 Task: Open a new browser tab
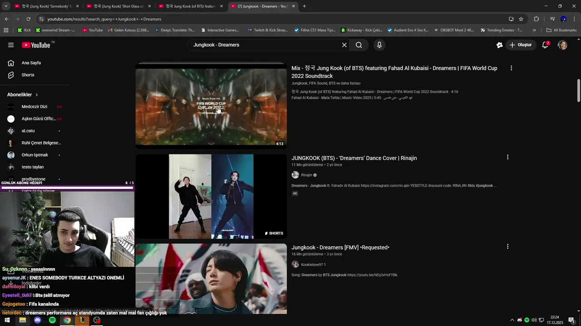[304, 6]
